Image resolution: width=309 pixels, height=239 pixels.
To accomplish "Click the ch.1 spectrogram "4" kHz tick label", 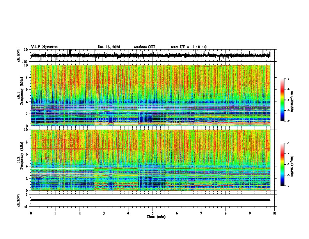I will point(27,102).
